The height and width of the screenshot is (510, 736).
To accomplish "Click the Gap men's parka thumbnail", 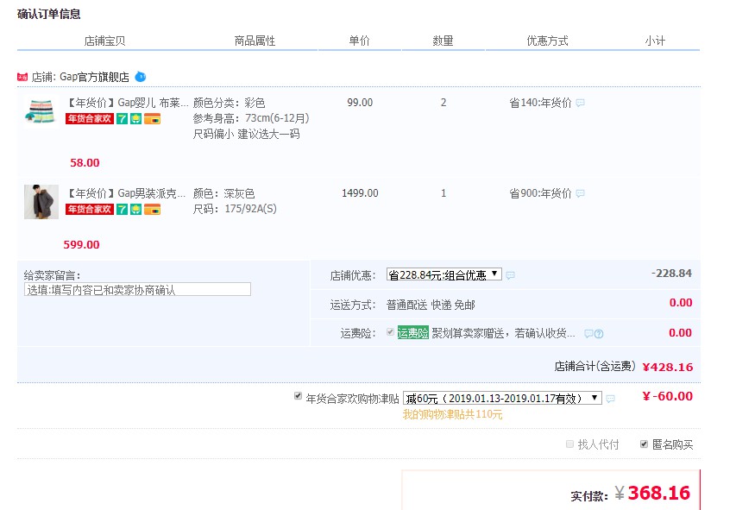I will coord(41,202).
